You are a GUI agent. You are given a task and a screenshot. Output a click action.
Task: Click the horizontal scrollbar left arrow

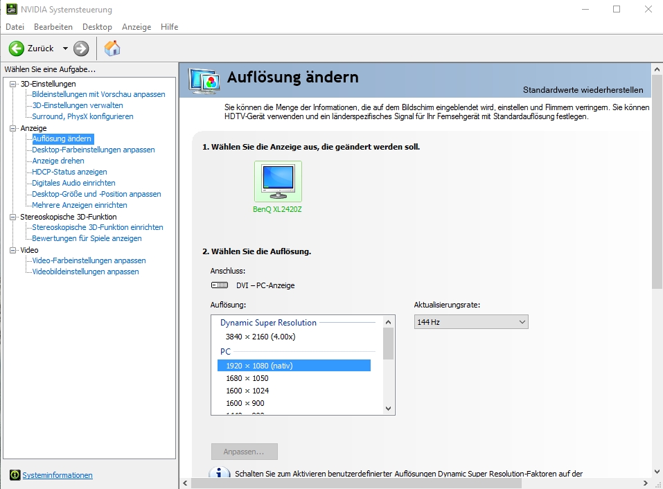tap(185, 483)
